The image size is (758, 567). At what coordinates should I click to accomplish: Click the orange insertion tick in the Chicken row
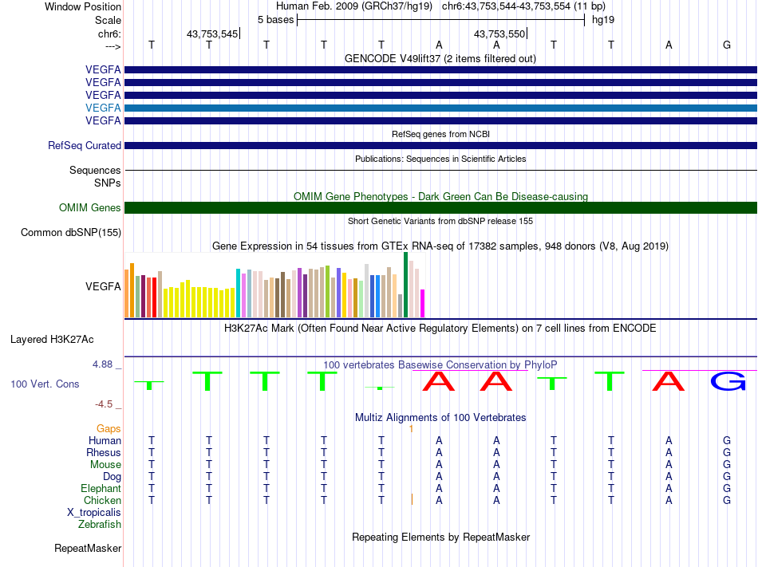412,499
